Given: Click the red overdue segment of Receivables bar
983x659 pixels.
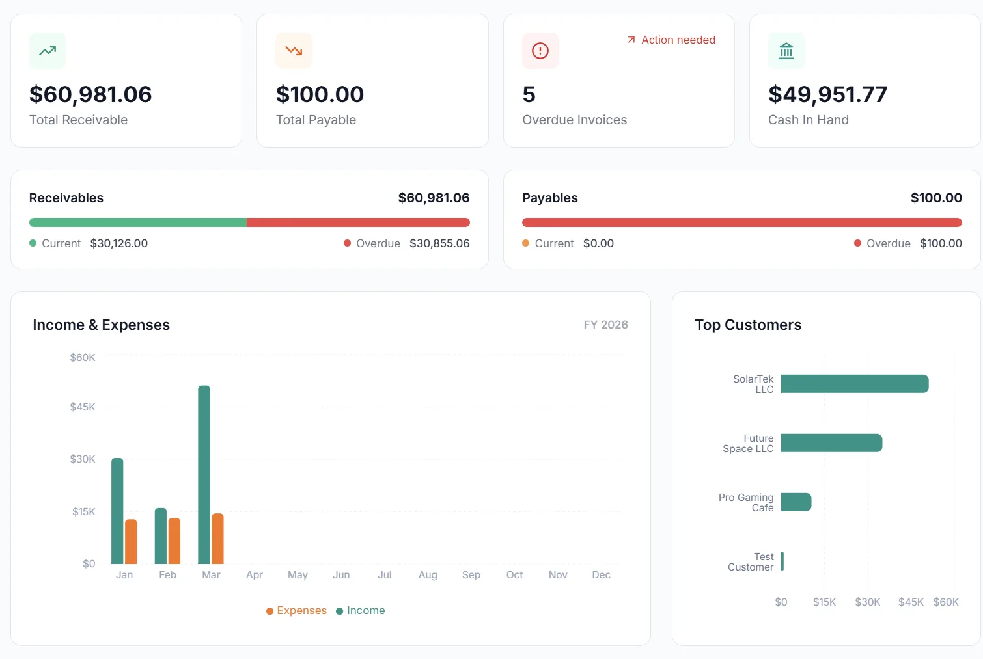Looking at the screenshot, I should tap(358, 222).
